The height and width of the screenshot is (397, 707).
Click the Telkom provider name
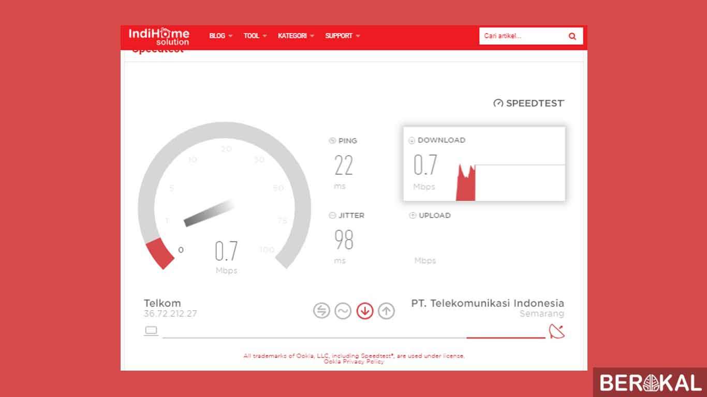pos(163,303)
